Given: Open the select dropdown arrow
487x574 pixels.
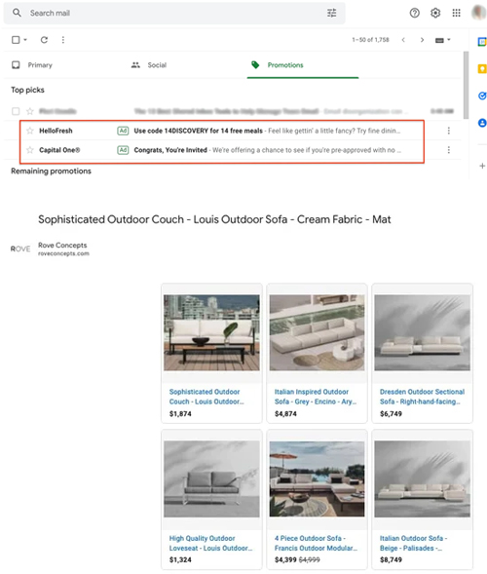Looking at the screenshot, I should [25, 40].
